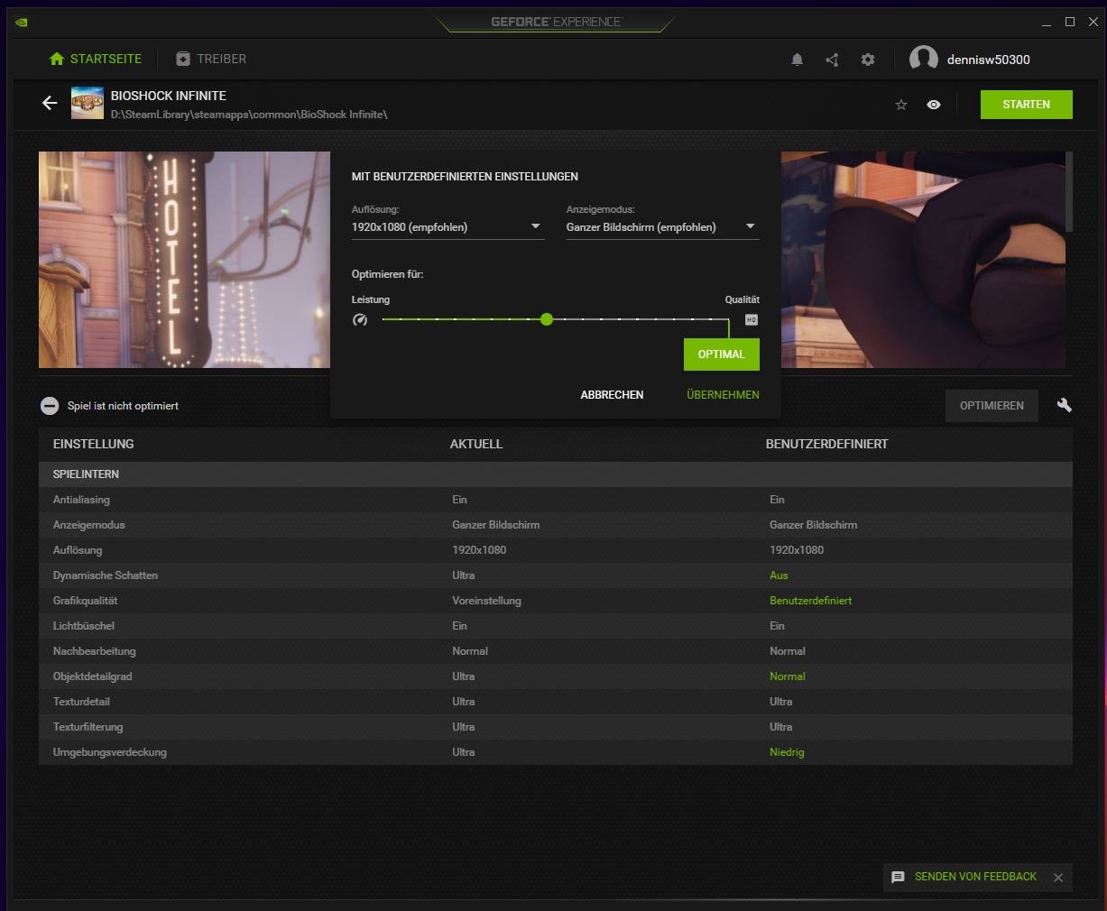This screenshot has width=1107, height=911.
Task: Dismiss the Senden von Feedback banner
Action: pos(1058,878)
